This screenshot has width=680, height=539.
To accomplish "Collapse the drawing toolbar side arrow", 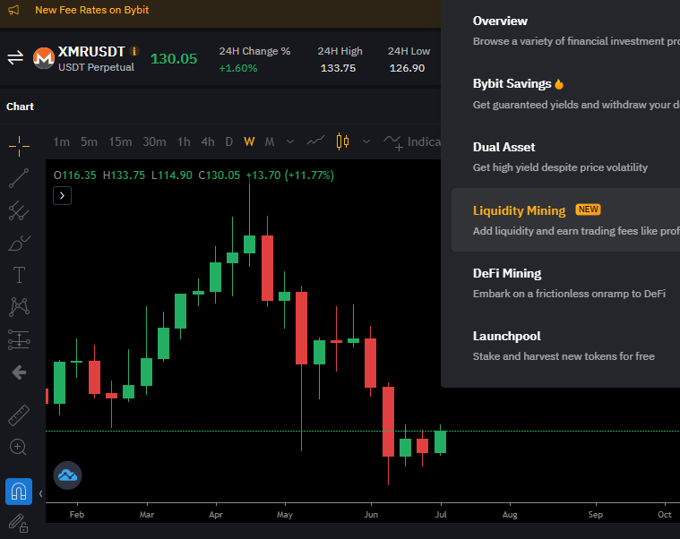I will [40, 493].
